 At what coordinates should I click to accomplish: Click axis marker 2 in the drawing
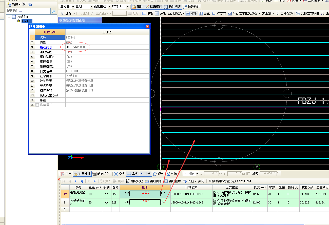pyautogui.click(x=257, y=167)
